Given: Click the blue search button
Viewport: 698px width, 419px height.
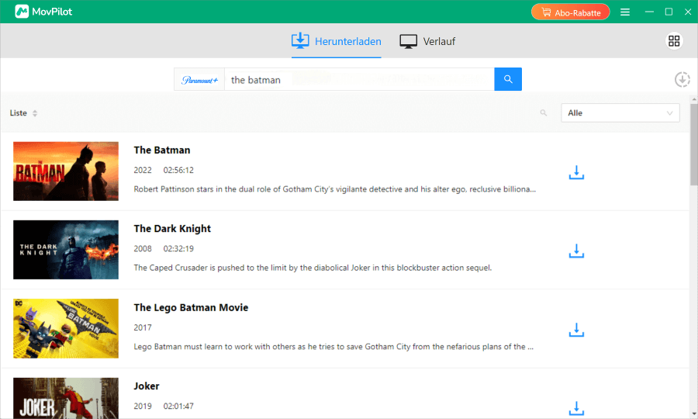Looking at the screenshot, I should [x=508, y=79].
